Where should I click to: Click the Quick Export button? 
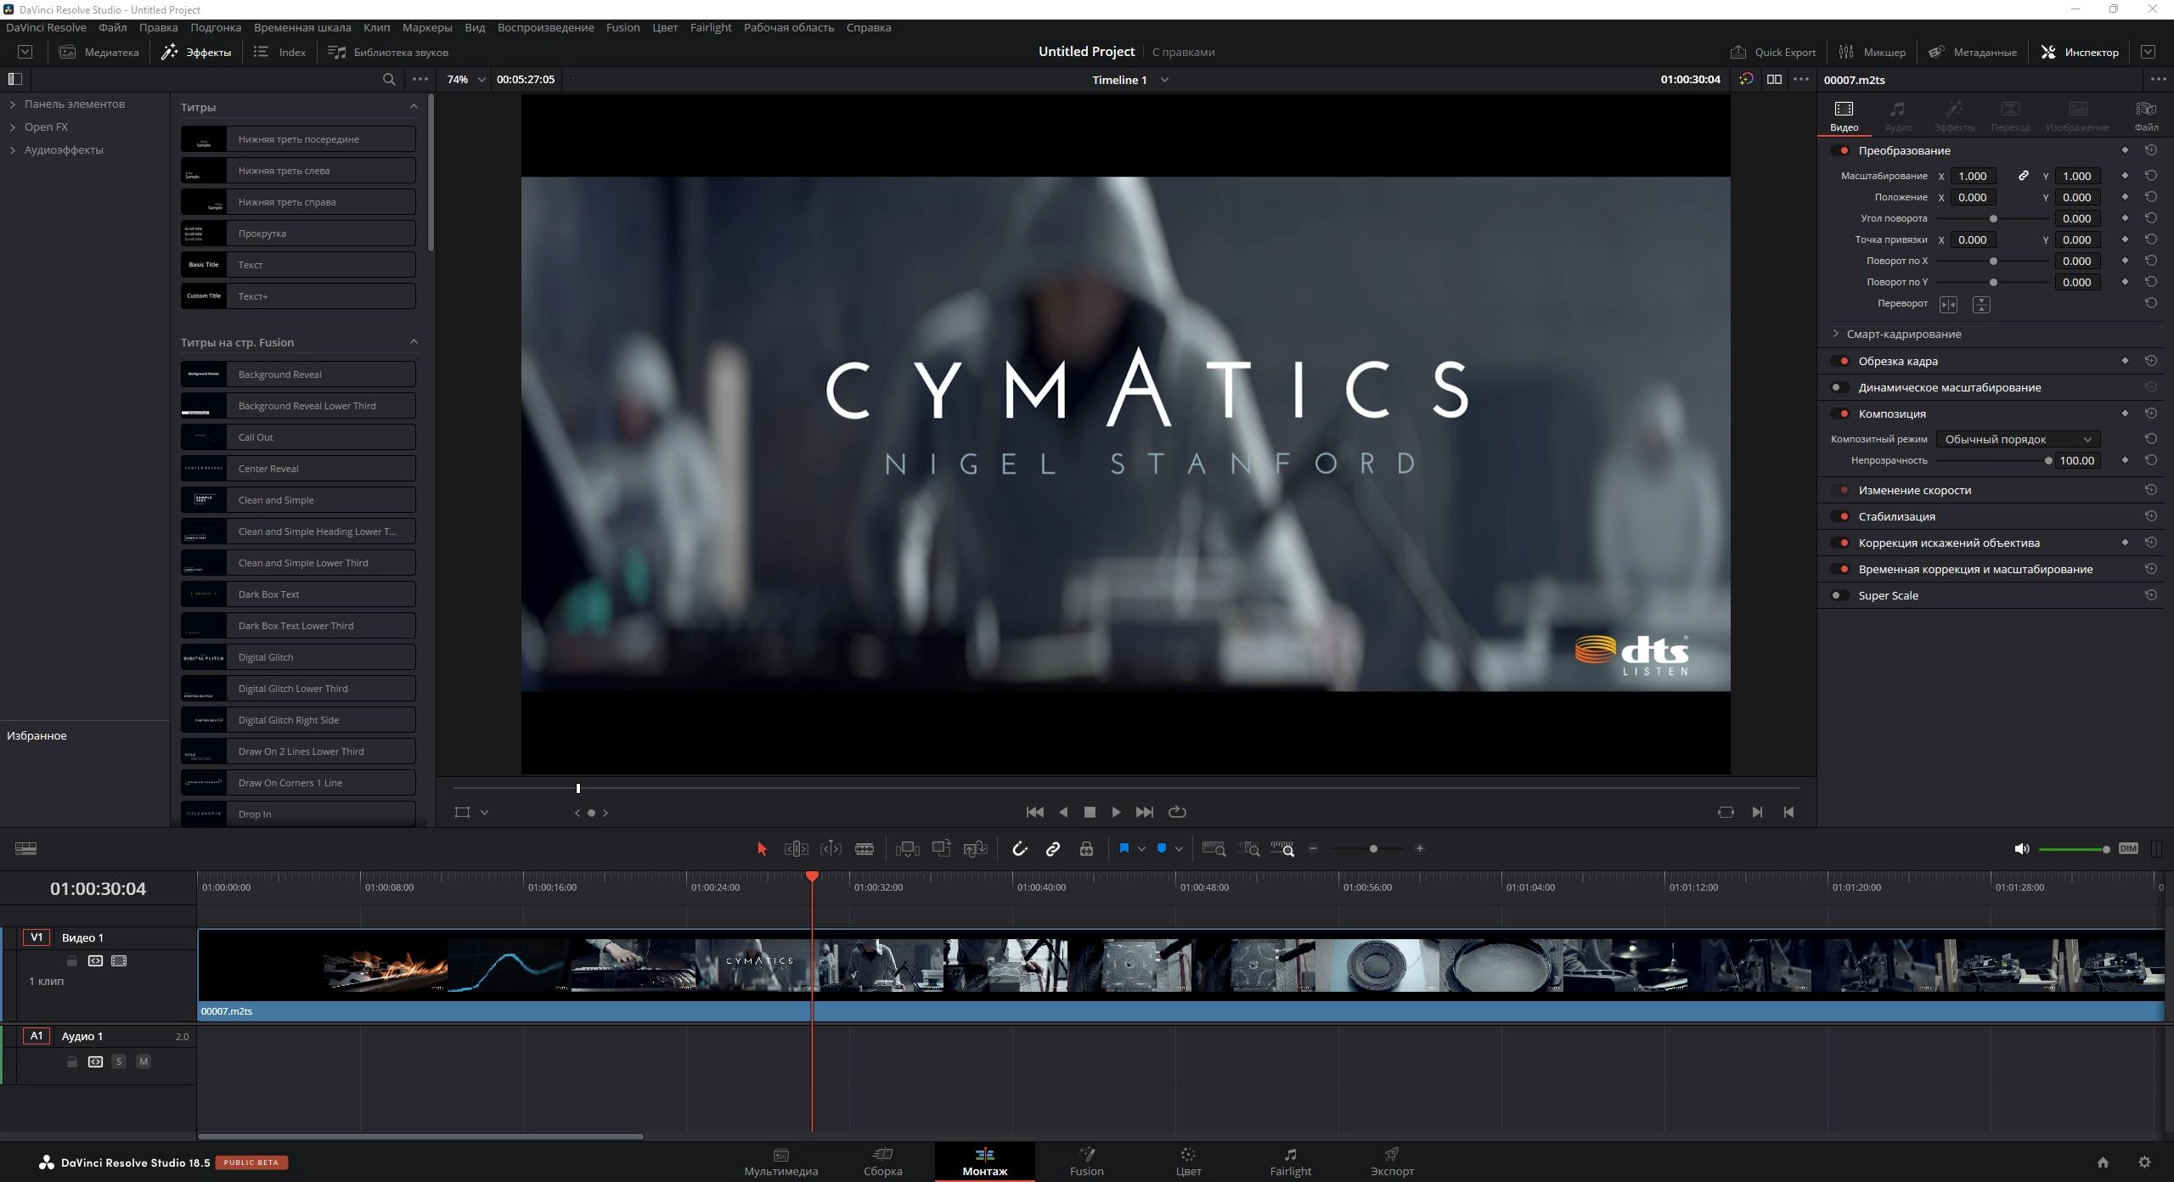[1773, 52]
